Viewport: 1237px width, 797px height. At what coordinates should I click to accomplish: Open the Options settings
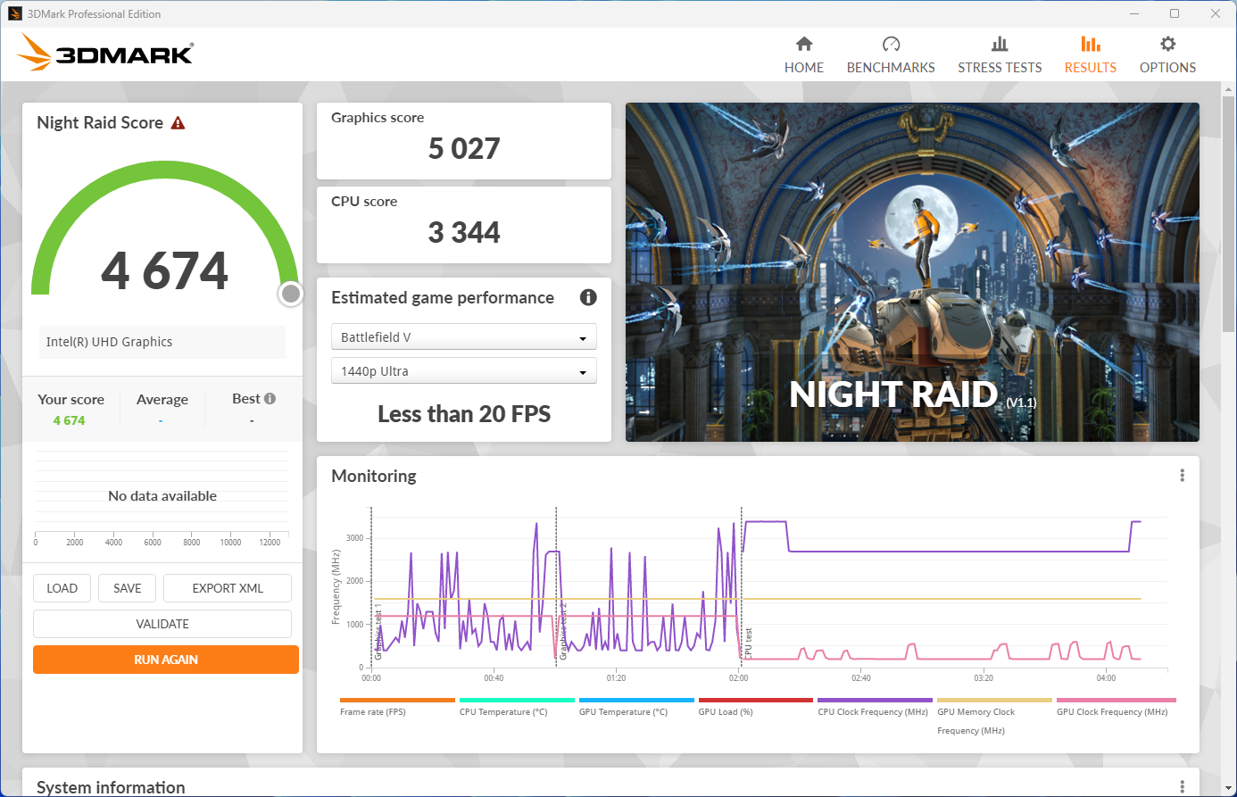1167,54
